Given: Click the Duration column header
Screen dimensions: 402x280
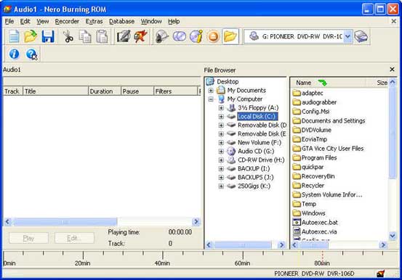Looking at the screenshot, I should point(105,91).
